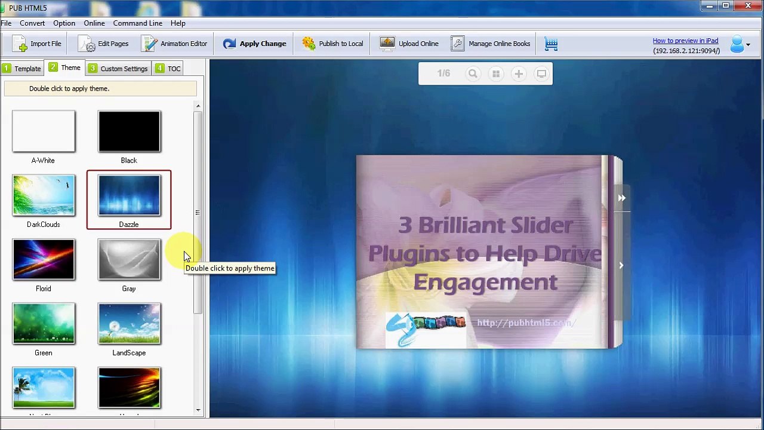Click the page number 1/6 field
Screen dimensions: 764x430
coord(443,73)
